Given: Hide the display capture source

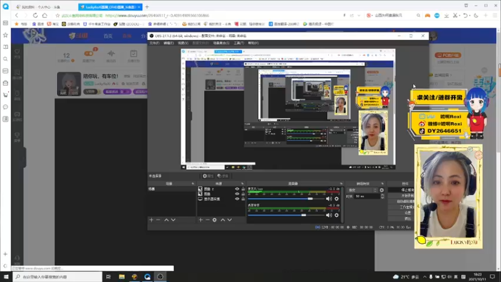Looking at the screenshot, I should (237, 199).
